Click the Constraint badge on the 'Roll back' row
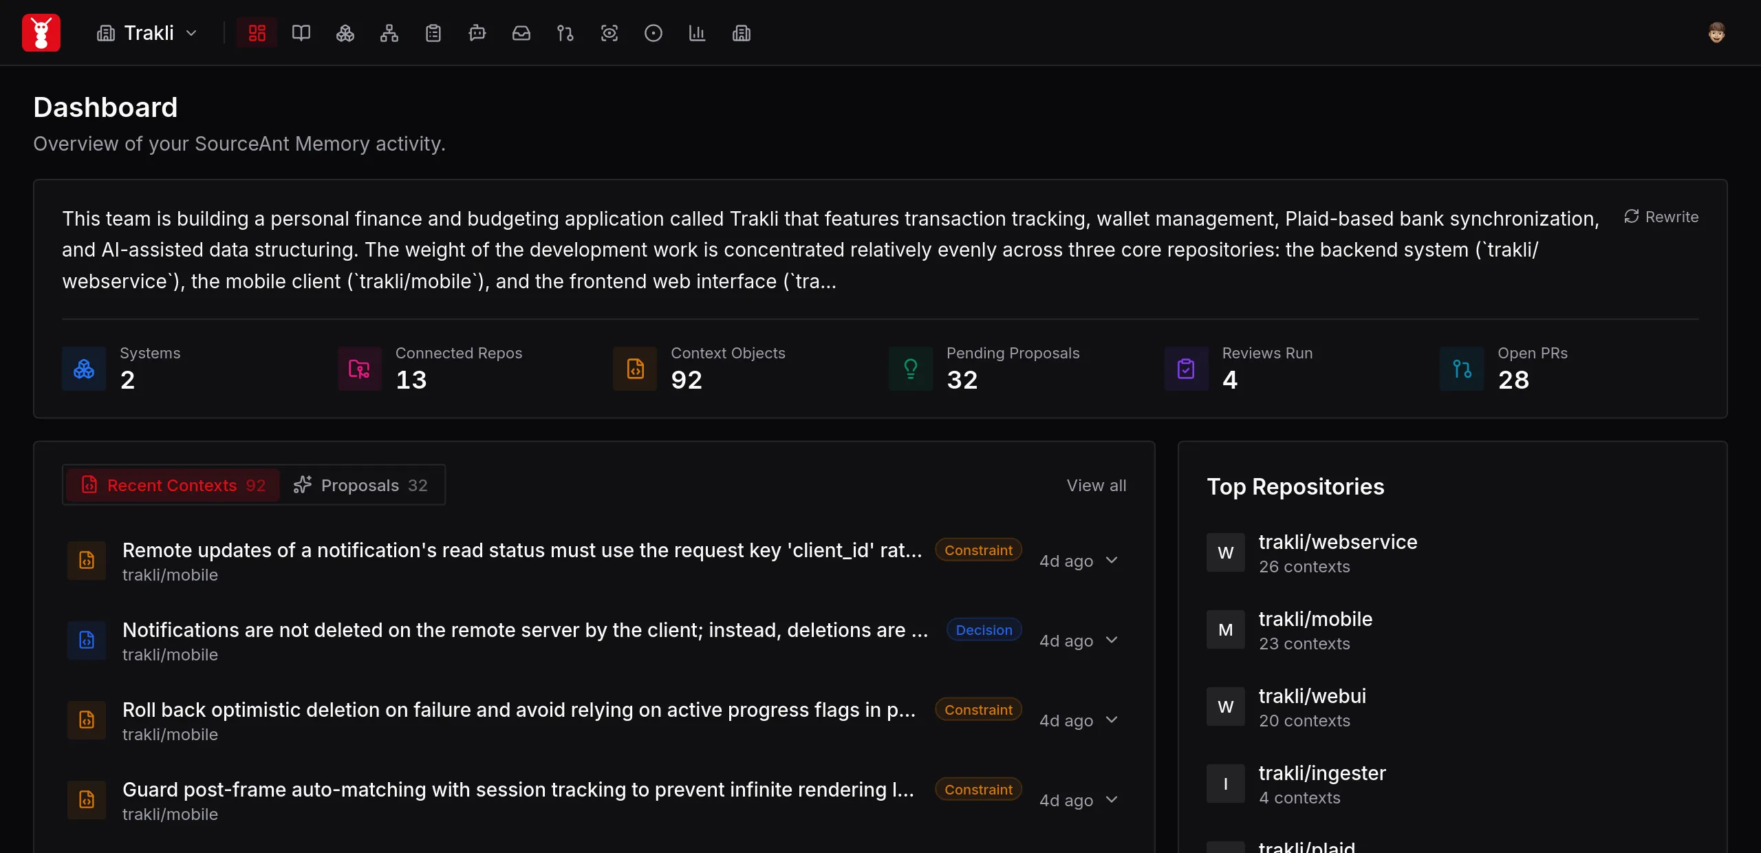This screenshot has width=1761, height=853. tap(978, 710)
